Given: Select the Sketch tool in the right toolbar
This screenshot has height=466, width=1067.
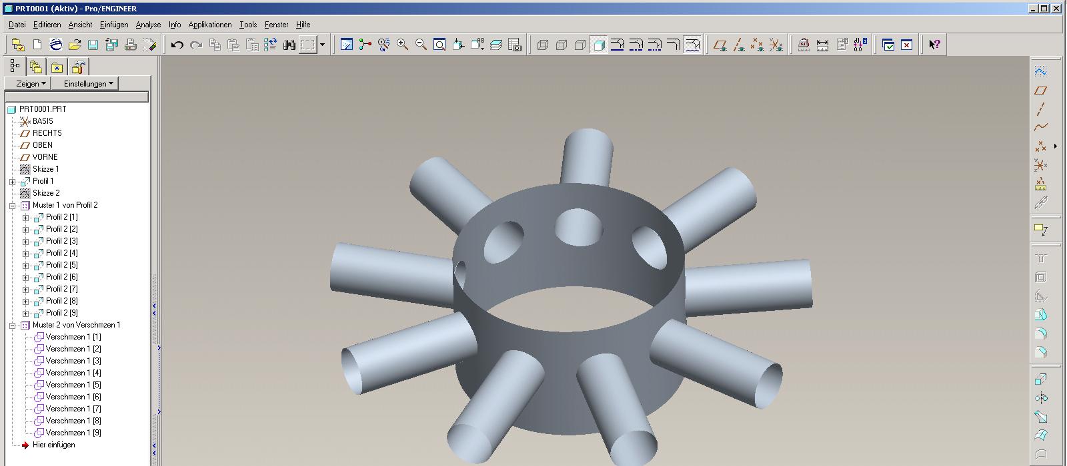Looking at the screenshot, I should 1040,71.
